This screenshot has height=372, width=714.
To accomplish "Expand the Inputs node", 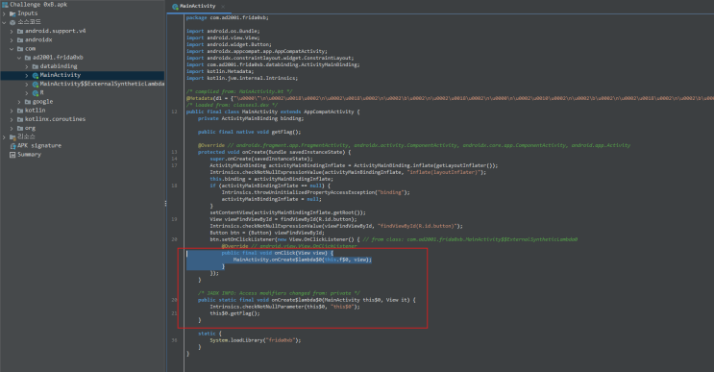I will (x=4, y=13).
